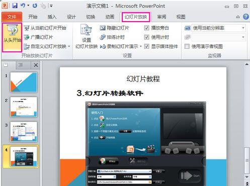This screenshot has width=250, height=186.
Task: Toggle Show Media Controls (显示媒体控件) checkbox
Action: point(146,46)
